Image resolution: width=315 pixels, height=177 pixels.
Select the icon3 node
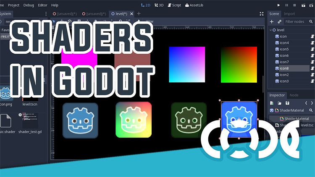point(284,81)
